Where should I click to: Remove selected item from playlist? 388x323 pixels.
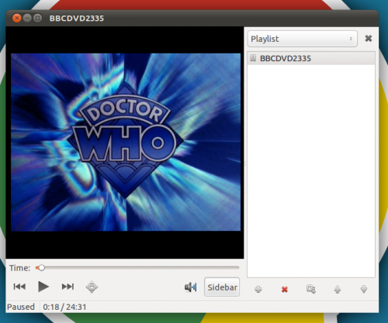[x=285, y=290]
